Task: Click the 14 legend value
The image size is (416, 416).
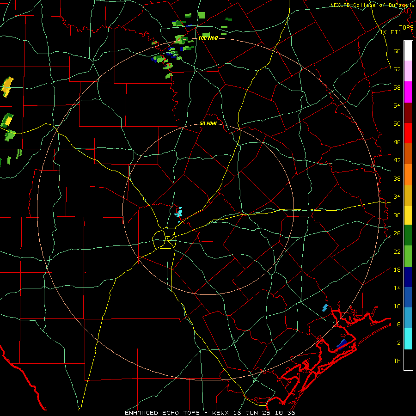Action: click(397, 288)
